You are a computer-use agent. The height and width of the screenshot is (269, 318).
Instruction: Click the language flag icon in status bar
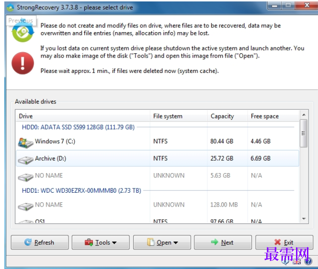click(x=296, y=261)
